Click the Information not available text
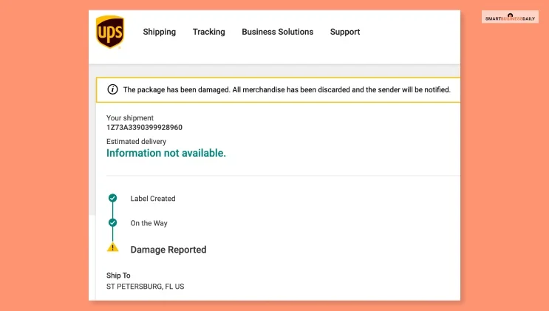The width and height of the screenshot is (549, 311). point(166,153)
